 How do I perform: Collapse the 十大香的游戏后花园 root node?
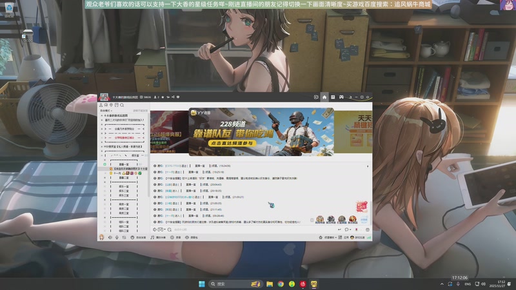pyautogui.click(x=102, y=116)
